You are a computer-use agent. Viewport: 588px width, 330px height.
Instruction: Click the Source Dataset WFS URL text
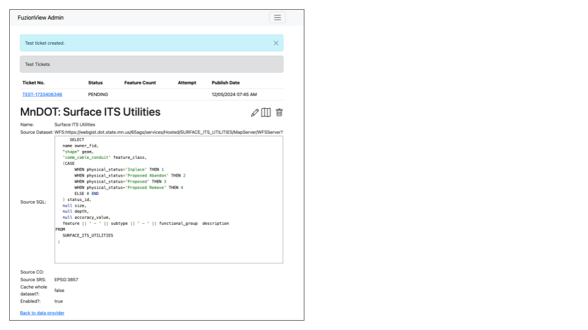pos(169,132)
